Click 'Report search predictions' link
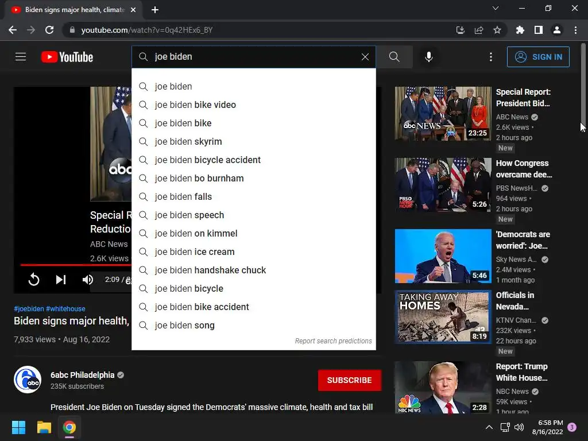The height and width of the screenshot is (441, 588). click(333, 341)
